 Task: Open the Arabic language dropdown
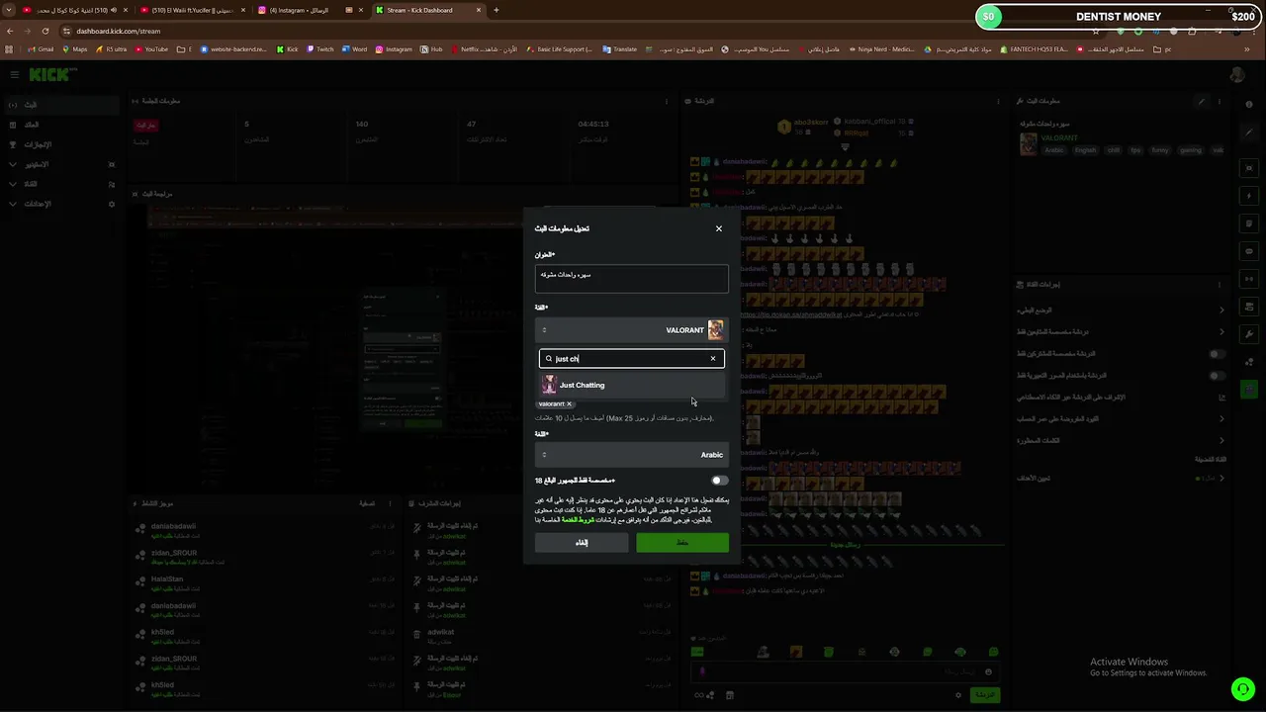[631, 455]
